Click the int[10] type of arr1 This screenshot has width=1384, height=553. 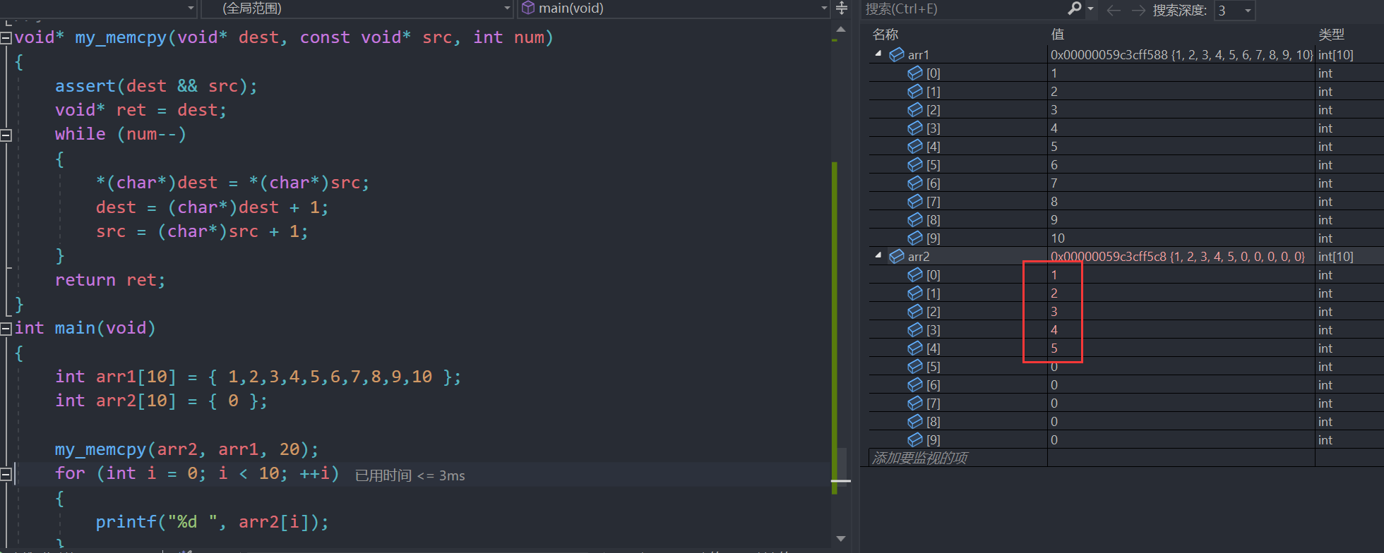coord(1335,55)
